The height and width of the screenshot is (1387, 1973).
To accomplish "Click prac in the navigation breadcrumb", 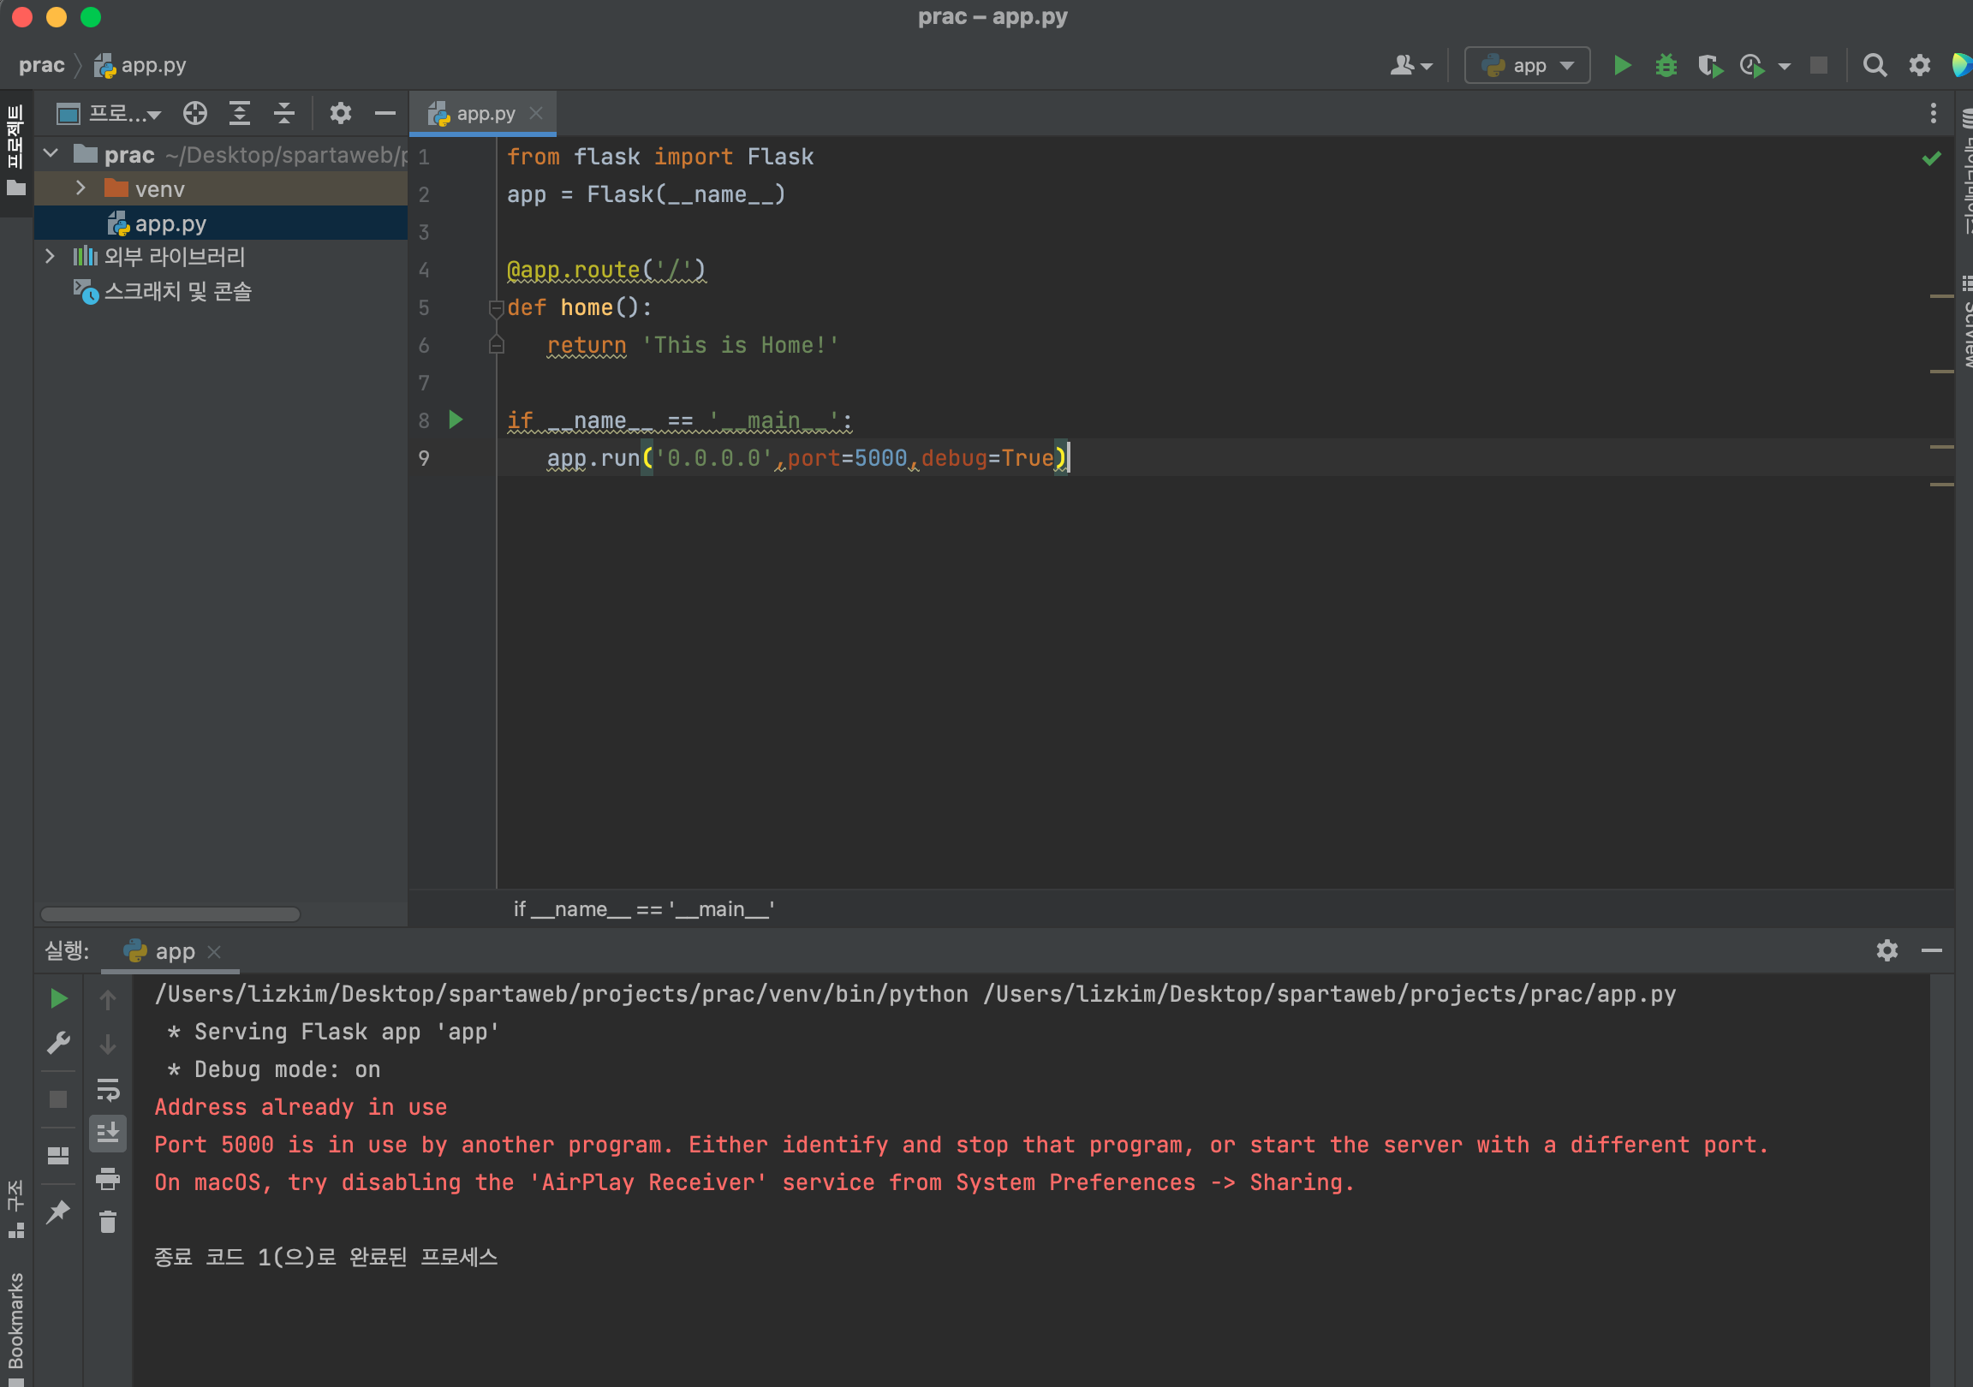I will tap(41, 65).
